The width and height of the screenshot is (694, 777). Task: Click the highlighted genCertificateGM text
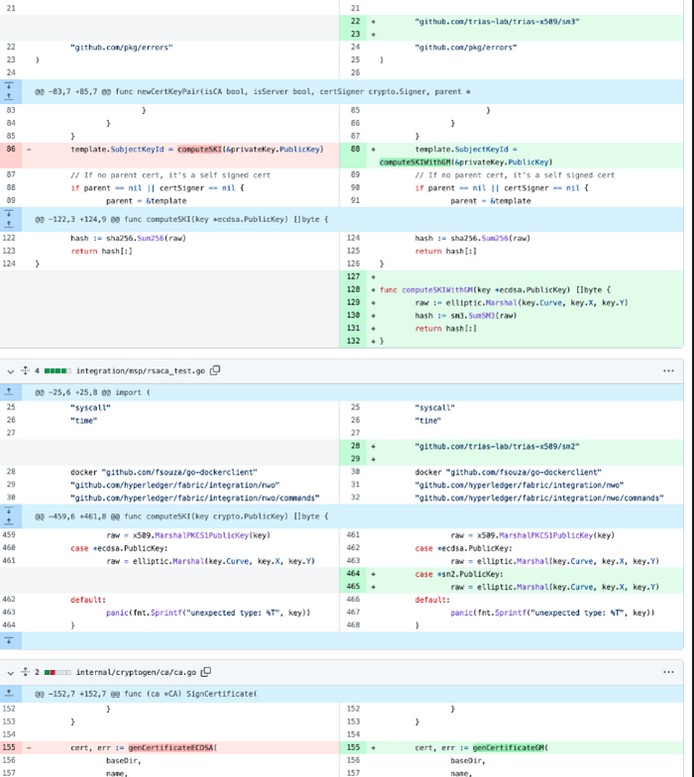pos(509,747)
